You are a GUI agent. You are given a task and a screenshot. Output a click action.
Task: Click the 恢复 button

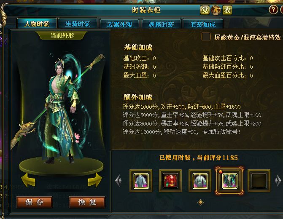[87, 202]
